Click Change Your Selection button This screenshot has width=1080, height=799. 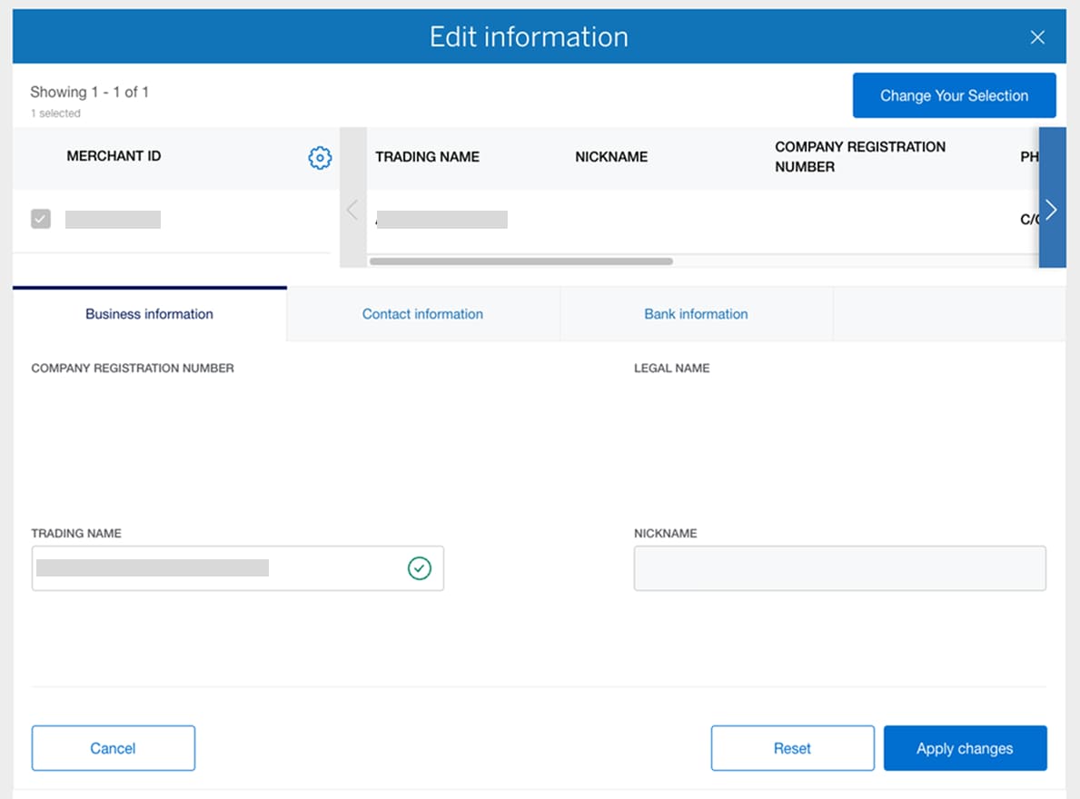point(954,95)
